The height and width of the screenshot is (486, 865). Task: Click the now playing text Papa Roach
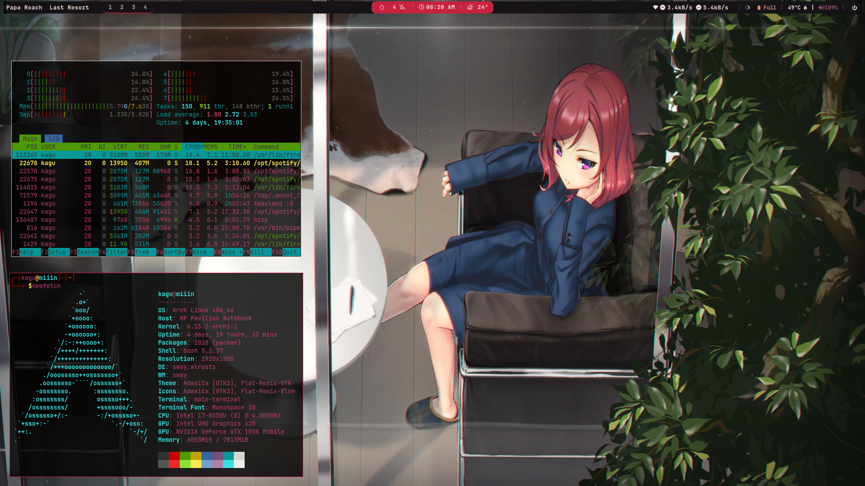pyautogui.click(x=24, y=7)
